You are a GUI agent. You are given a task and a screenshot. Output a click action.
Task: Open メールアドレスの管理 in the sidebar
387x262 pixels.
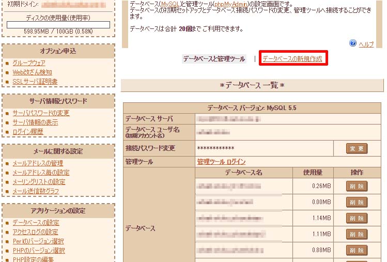(x=38, y=163)
